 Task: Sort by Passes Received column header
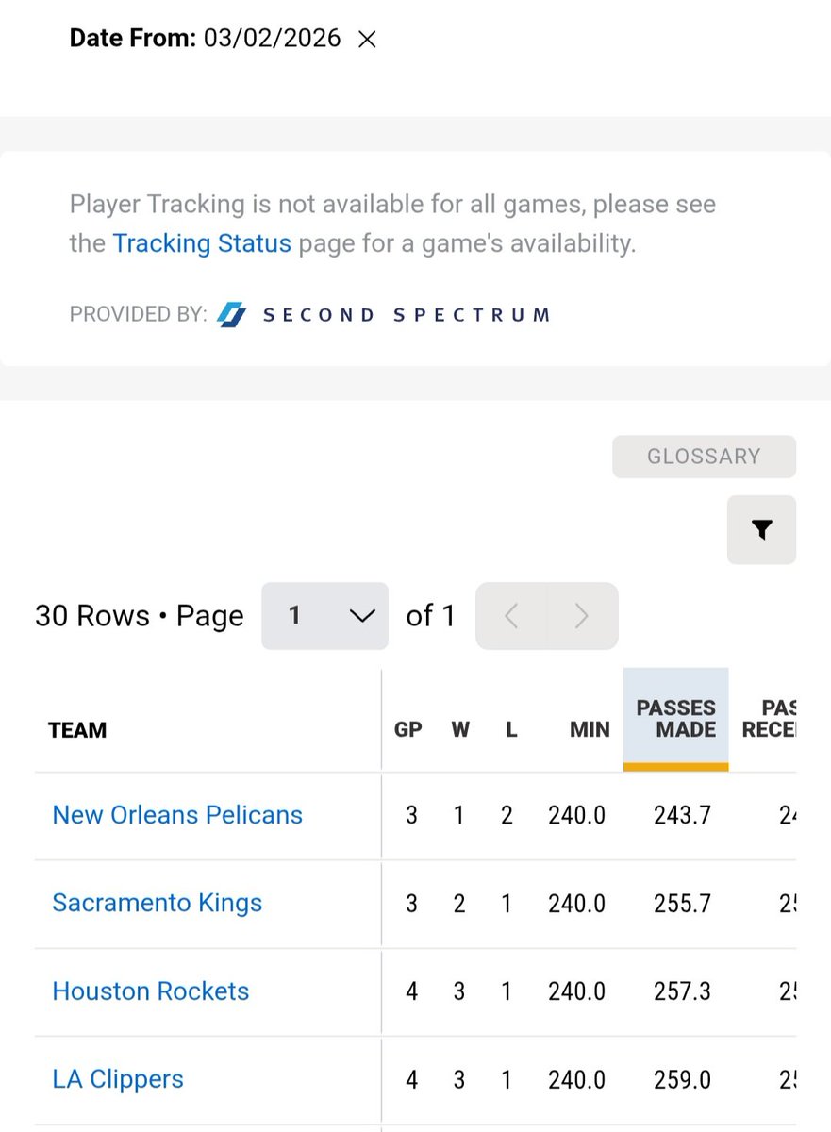click(x=769, y=719)
